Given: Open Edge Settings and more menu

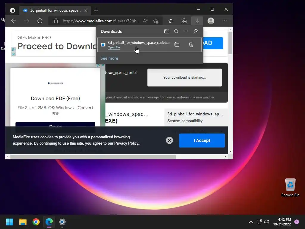Looking at the screenshot, I should 225,21.
